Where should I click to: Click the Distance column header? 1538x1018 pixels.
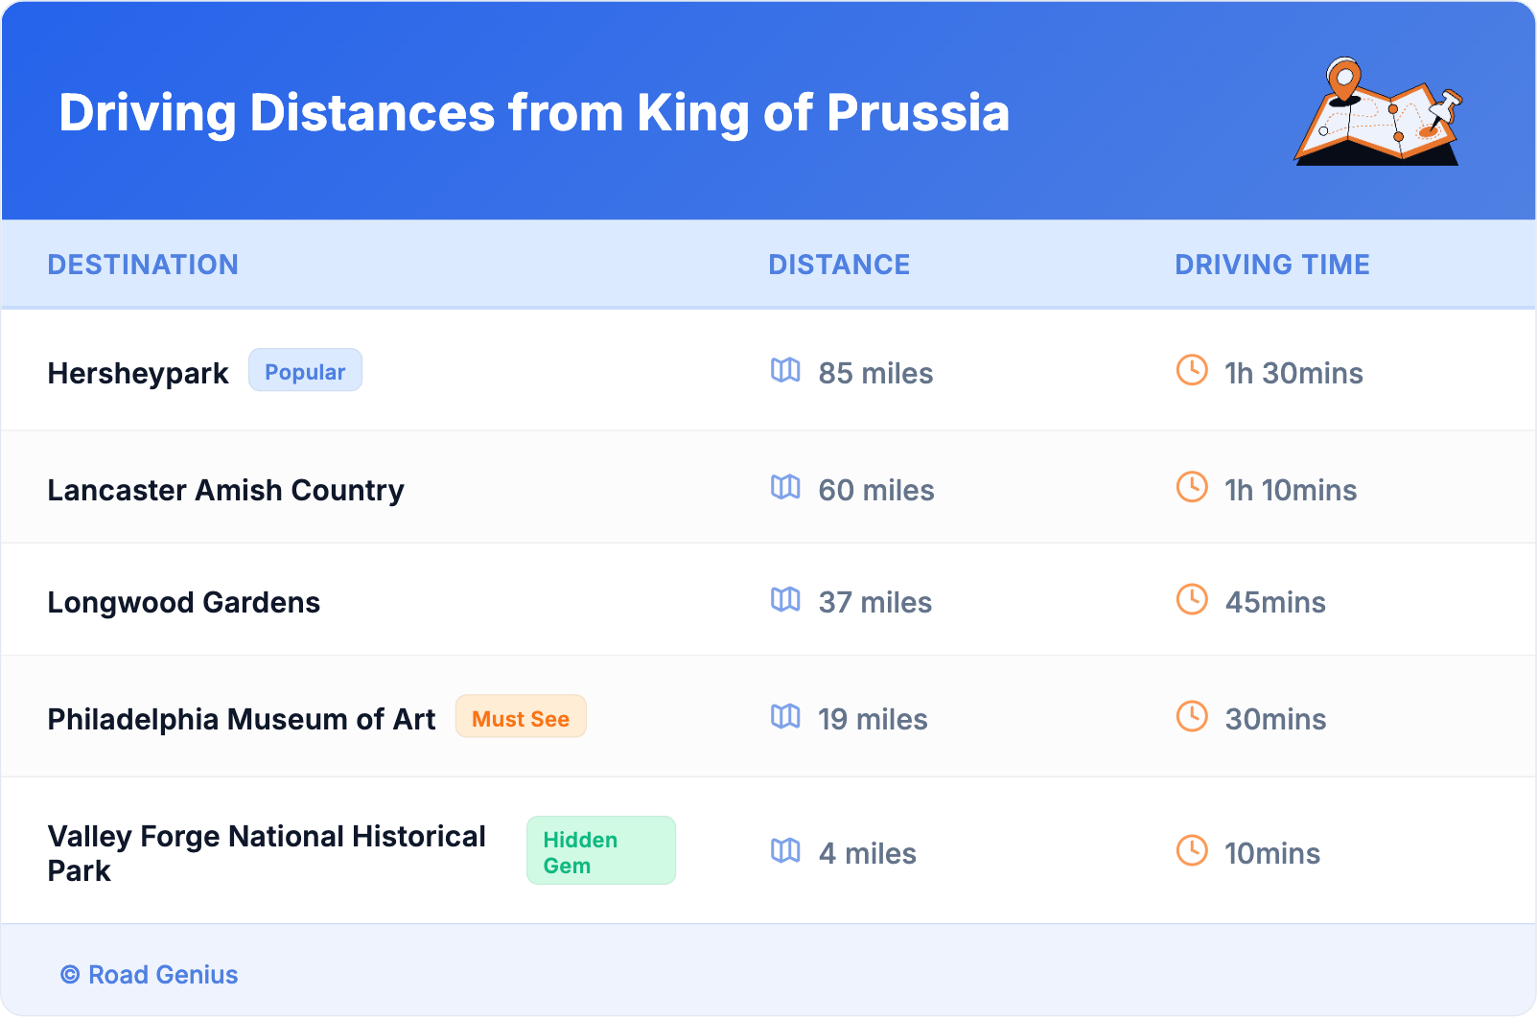(839, 265)
